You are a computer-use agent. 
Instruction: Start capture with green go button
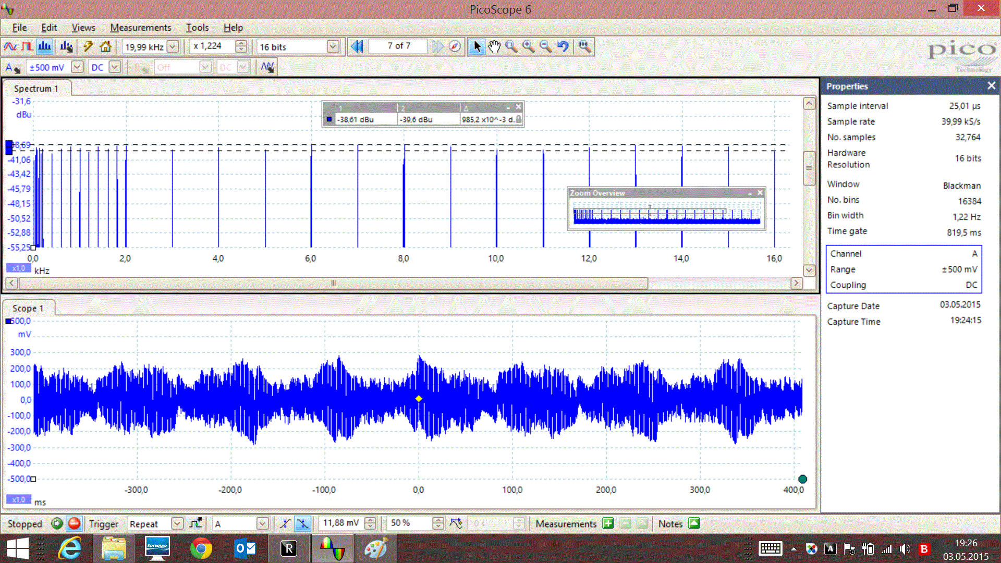coord(57,523)
